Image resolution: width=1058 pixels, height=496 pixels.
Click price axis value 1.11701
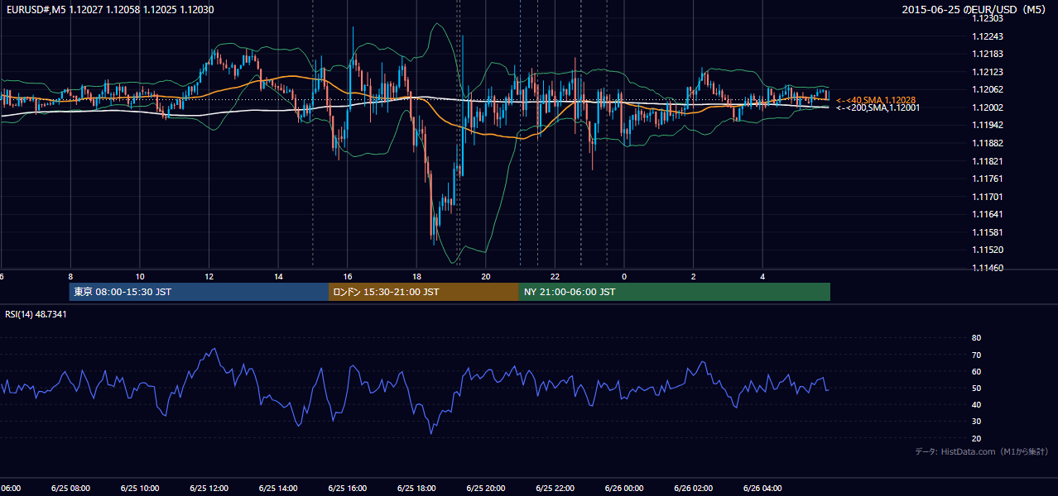pos(988,197)
